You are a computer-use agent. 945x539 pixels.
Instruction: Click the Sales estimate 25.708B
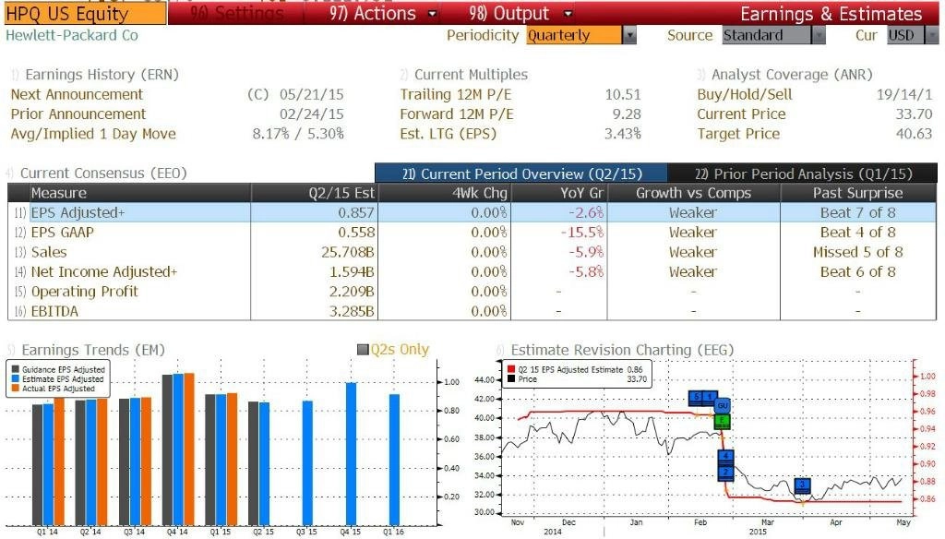tap(348, 253)
